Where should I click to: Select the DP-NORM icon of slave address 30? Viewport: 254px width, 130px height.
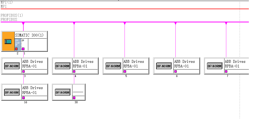(x=62, y=92)
